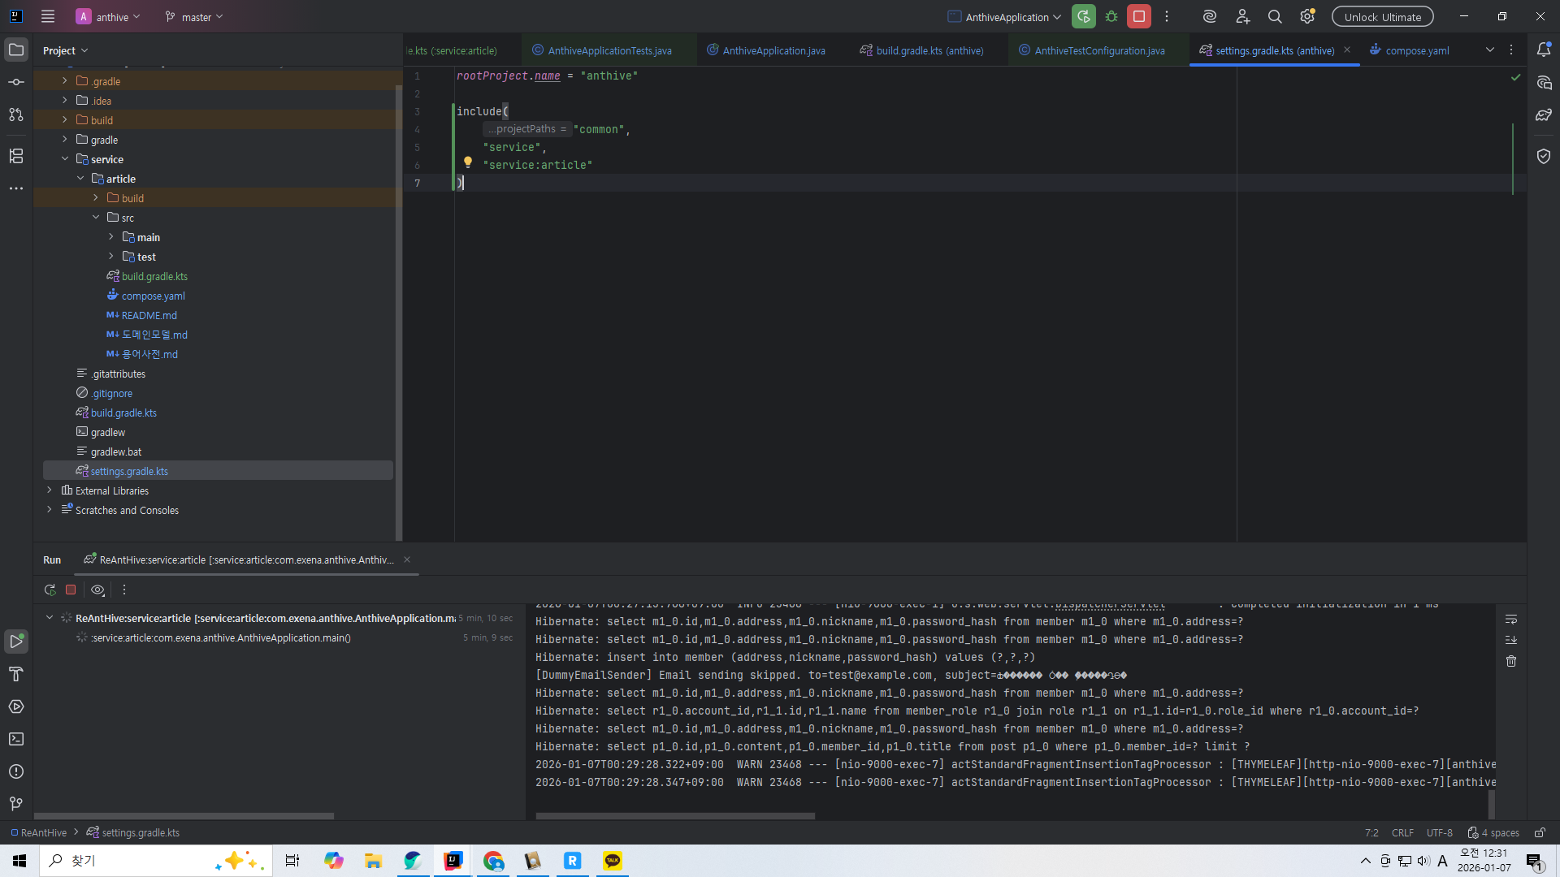Collapse the service folder in Project tree
Screen dimensions: 1560x877
click(65, 159)
